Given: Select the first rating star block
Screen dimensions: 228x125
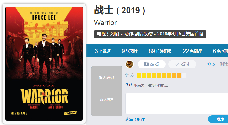Looking at the screenshot, I should point(139,76).
